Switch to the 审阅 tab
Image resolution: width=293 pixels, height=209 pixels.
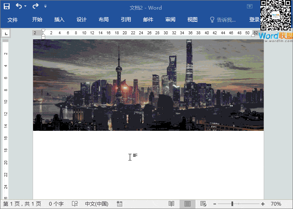pyautogui.click(x=170, y=20)
